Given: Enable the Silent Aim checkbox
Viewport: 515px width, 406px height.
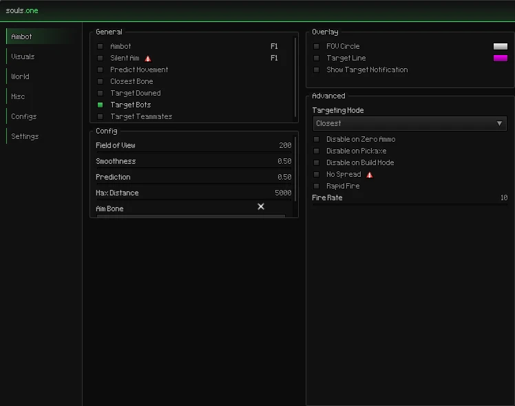Looking at the screenshot, I should [100, 58].
